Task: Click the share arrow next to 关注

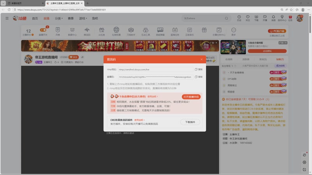Action: click(82, 57)
